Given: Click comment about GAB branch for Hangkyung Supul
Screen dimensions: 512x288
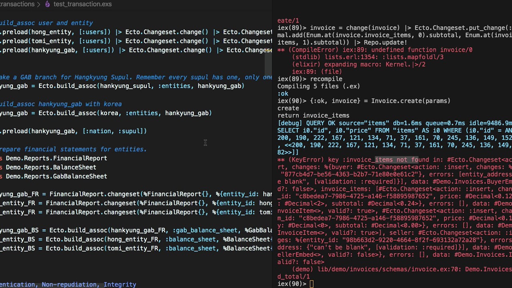Looking at the screenshot, I should (x=136, y=77).
